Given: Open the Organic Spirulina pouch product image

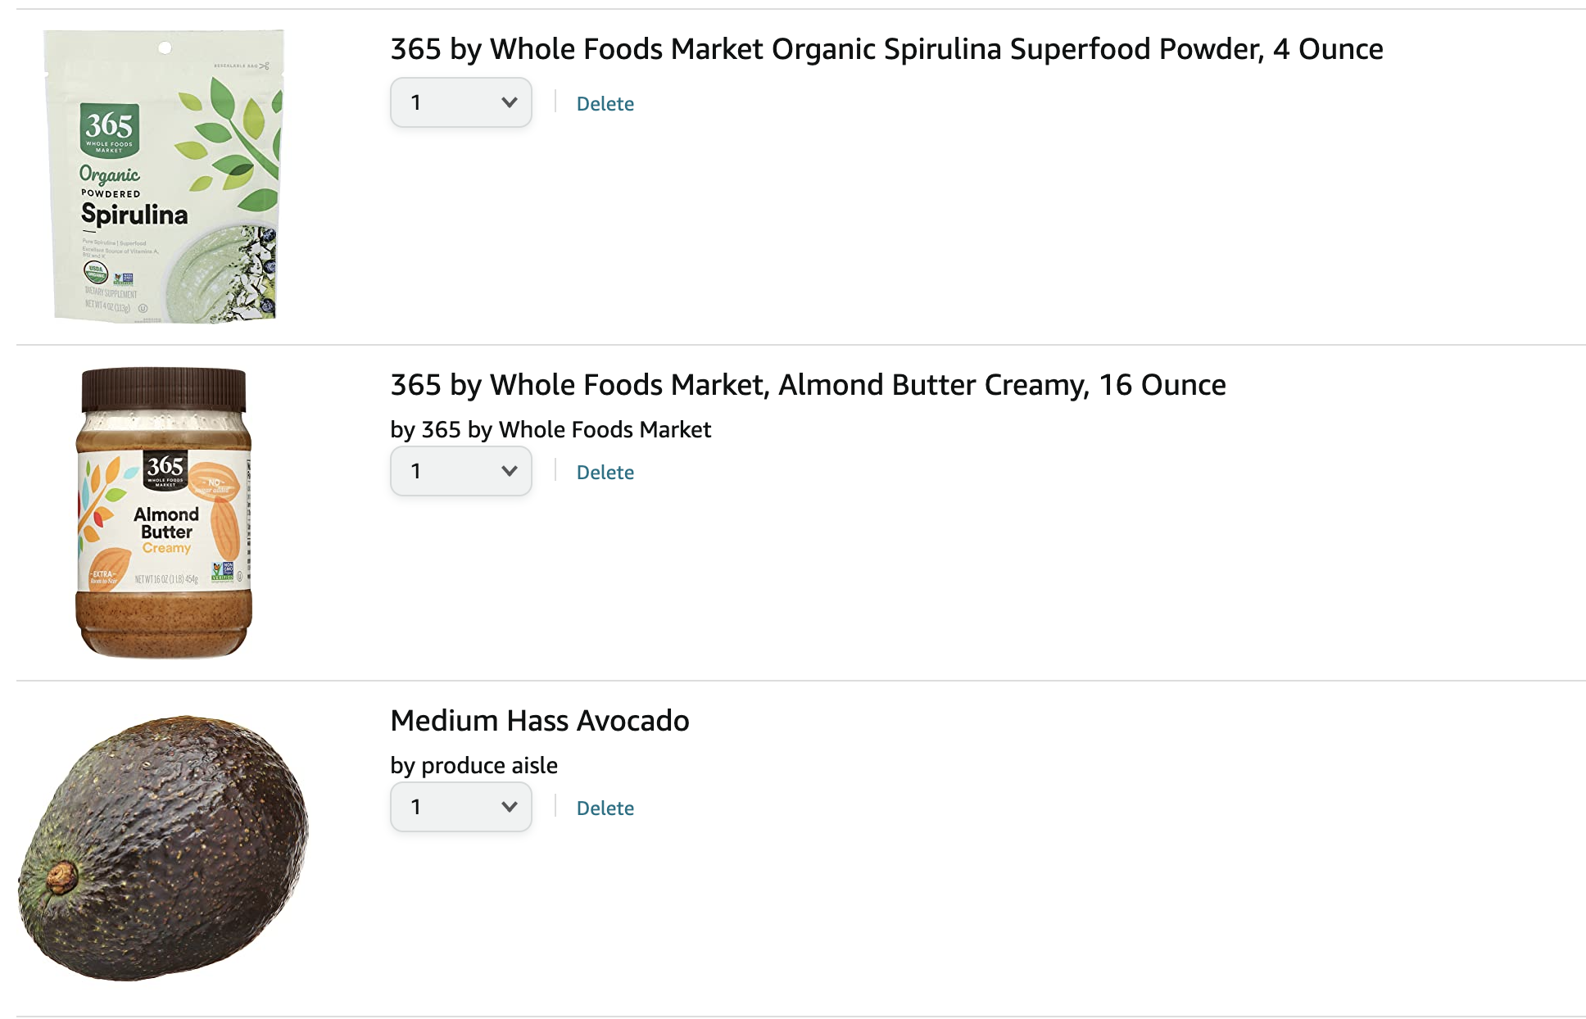Looking at the screenshot, I should pyautogui.click(x=165, y=177).
